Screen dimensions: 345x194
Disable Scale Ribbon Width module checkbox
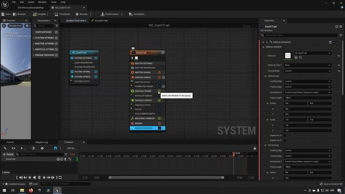click(x=160, y=114)
